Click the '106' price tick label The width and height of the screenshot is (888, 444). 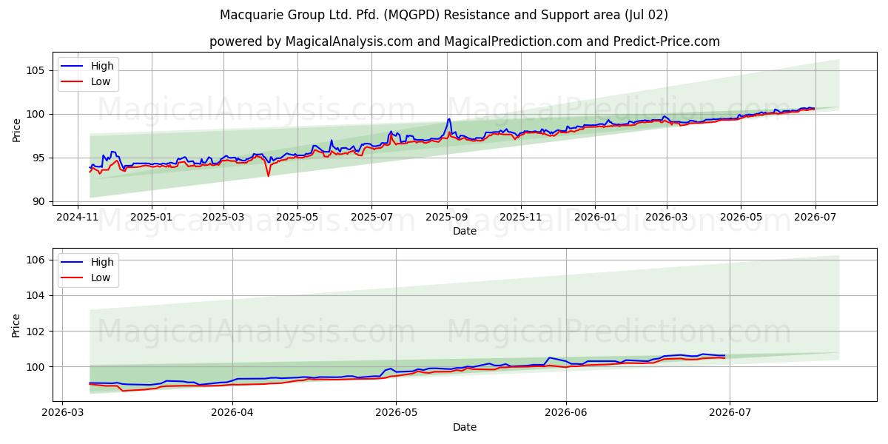click(x=36, y=260)
